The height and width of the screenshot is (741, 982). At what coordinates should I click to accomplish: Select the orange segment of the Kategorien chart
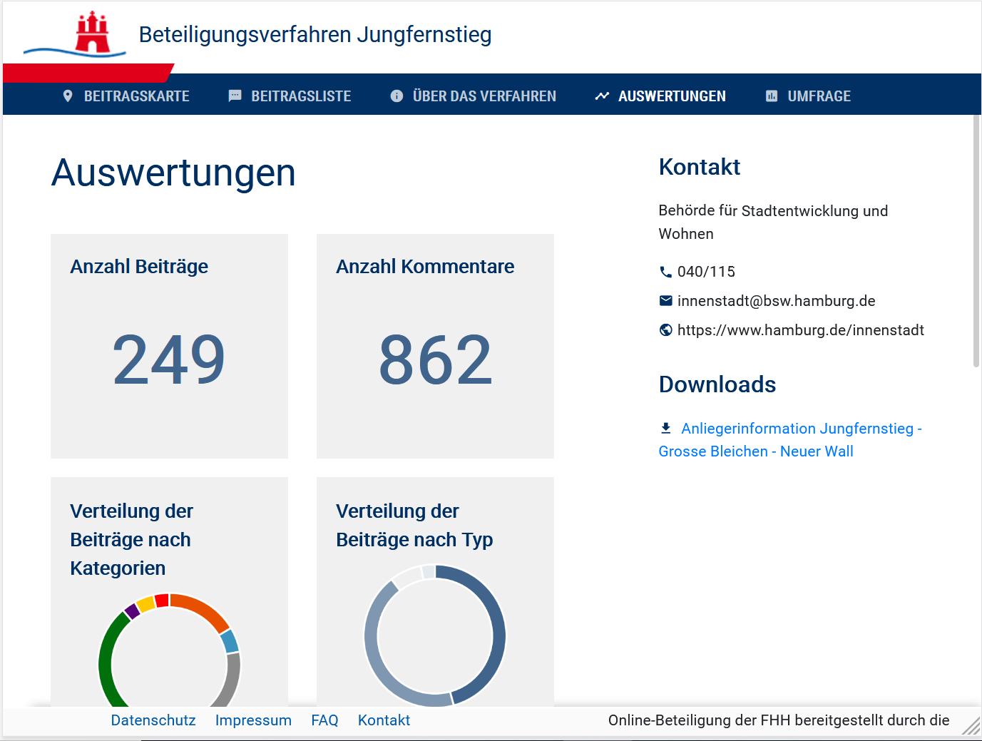pyautogui.click(x=202, y=609)
